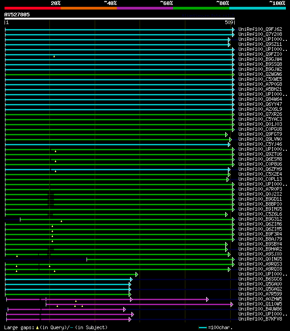Viewport: 290px width, 331px height.
Task: Select the UniRef100_Q01J03 label
Action: [260, 124]
